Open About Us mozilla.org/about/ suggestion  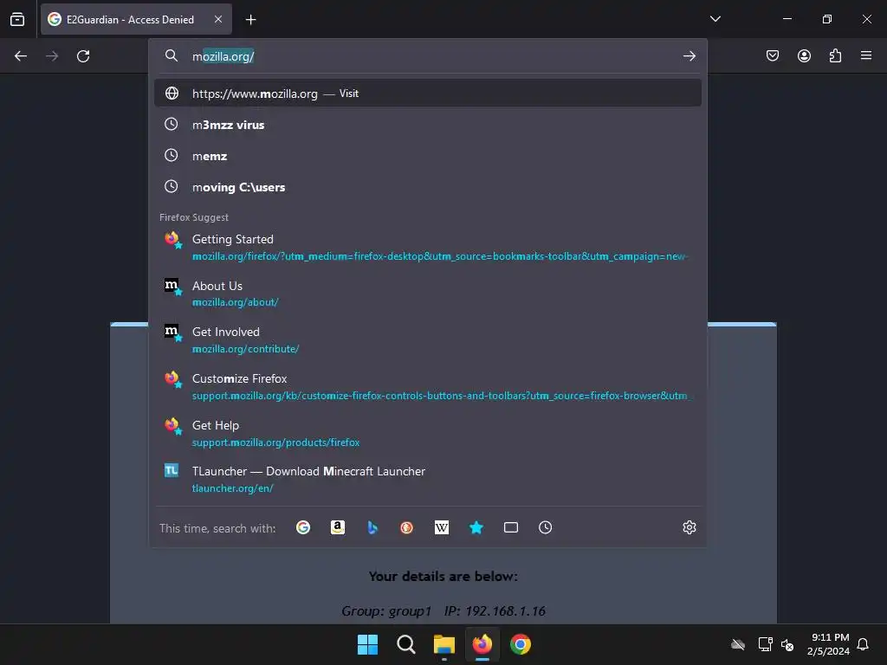[x=428, y=294]
